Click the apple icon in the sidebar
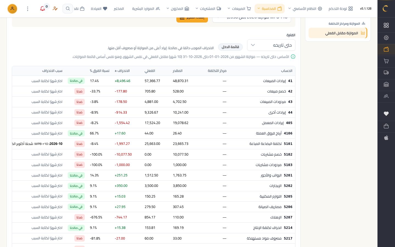Image resolution: width=395 pixels, height=247 pixels. click(386, 138)
